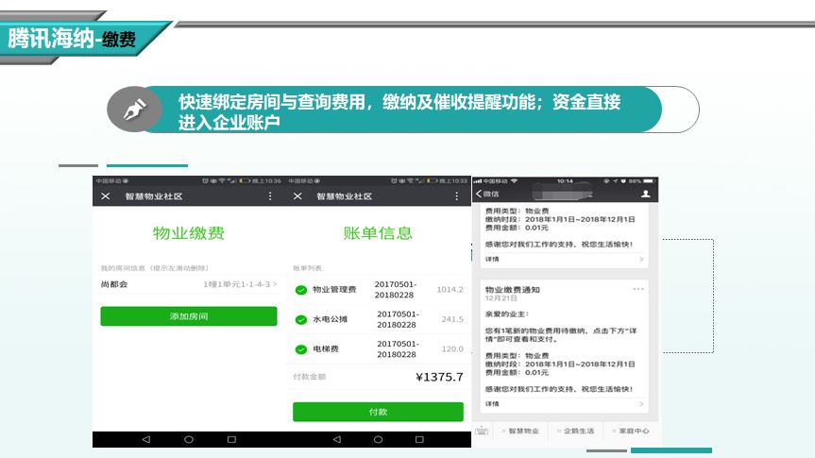Image resolution: width=815 pixels, height=458 pixels.
Task: Open the 企鹅生活 bottom menu
Action: pos(577,431)
